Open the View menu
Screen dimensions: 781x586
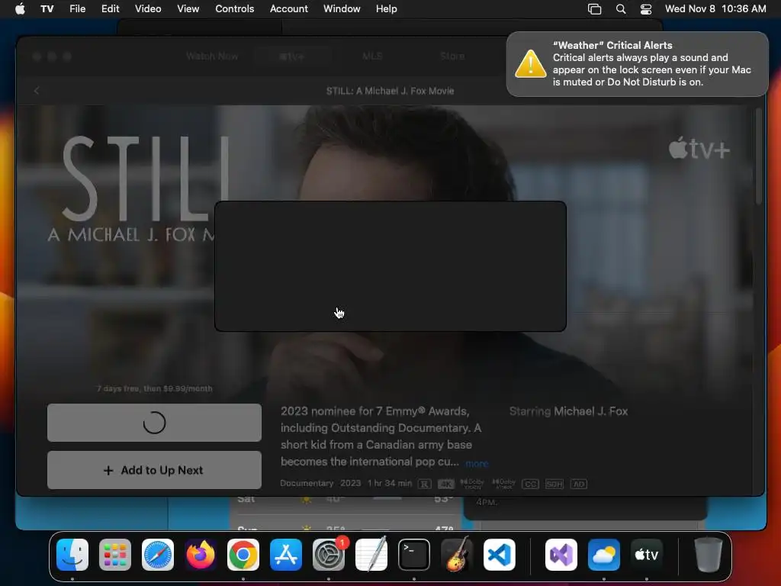tap(188, 8)
